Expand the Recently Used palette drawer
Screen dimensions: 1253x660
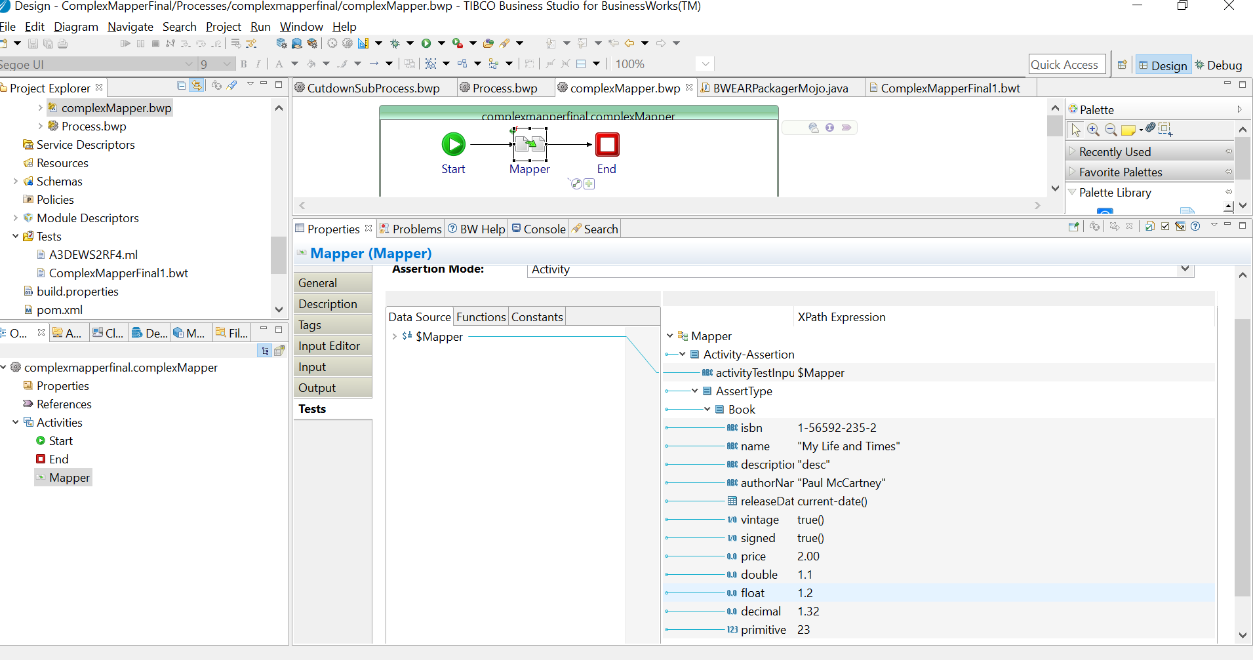tap(1150, 151)
